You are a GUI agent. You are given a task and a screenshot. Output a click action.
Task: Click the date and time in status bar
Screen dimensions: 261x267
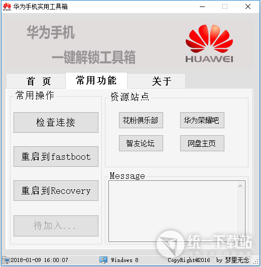[x=40, y=260]
